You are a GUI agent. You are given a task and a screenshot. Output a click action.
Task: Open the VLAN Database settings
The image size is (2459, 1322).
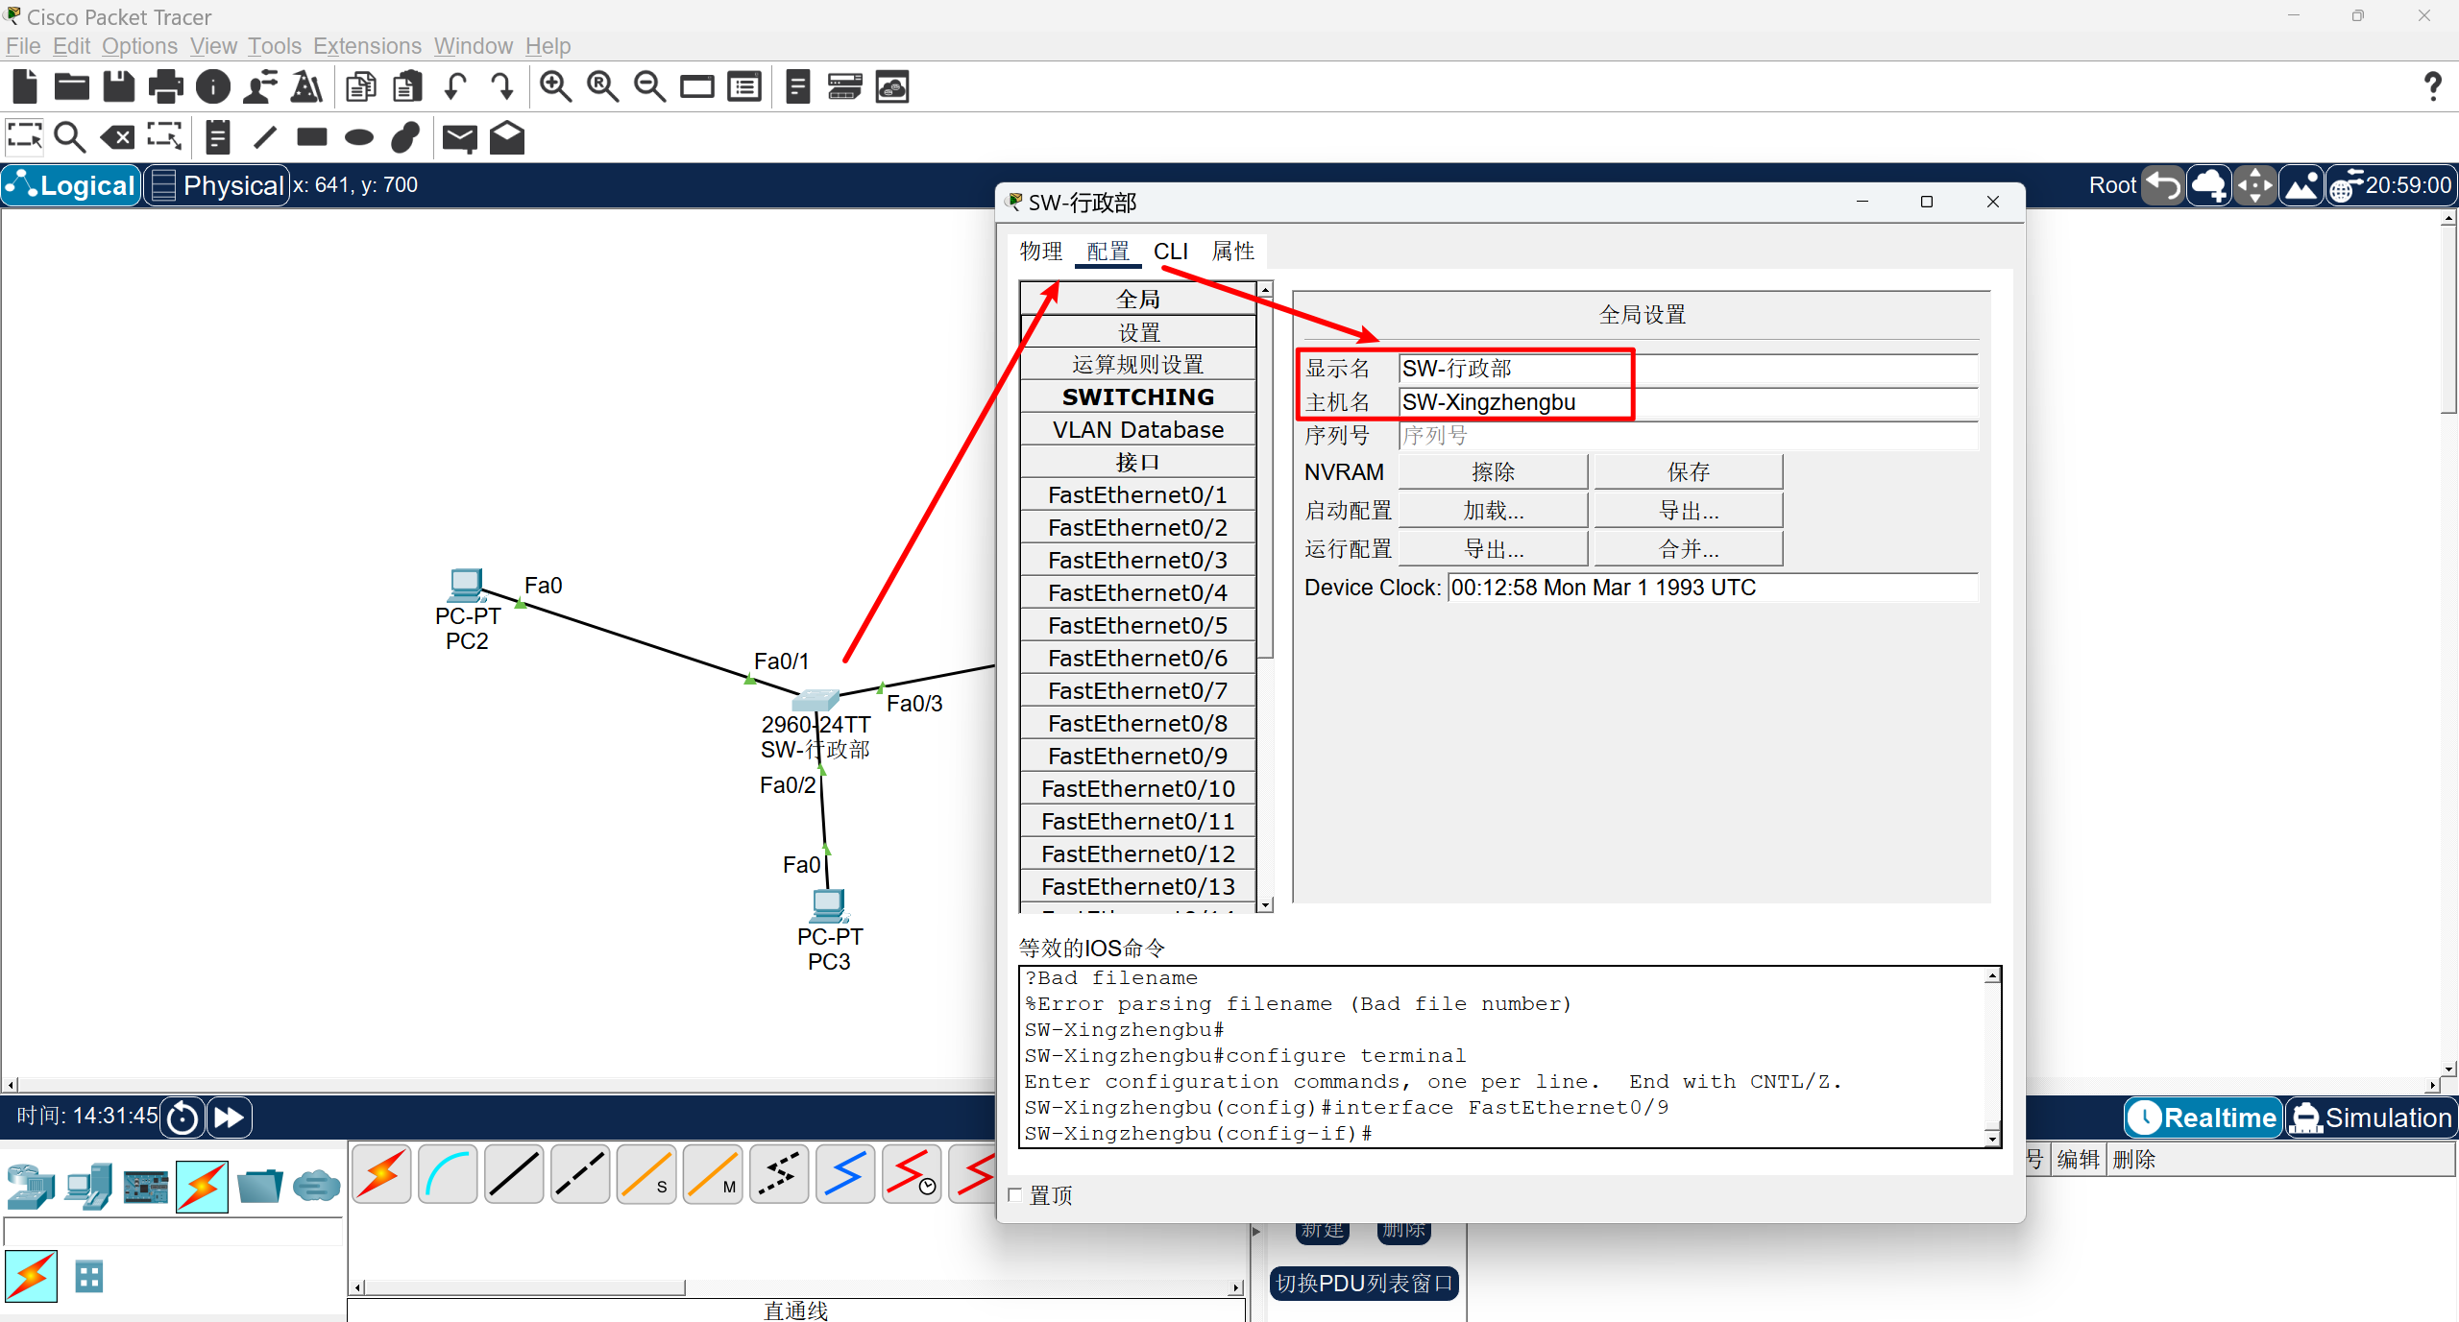coord(1138,430)
